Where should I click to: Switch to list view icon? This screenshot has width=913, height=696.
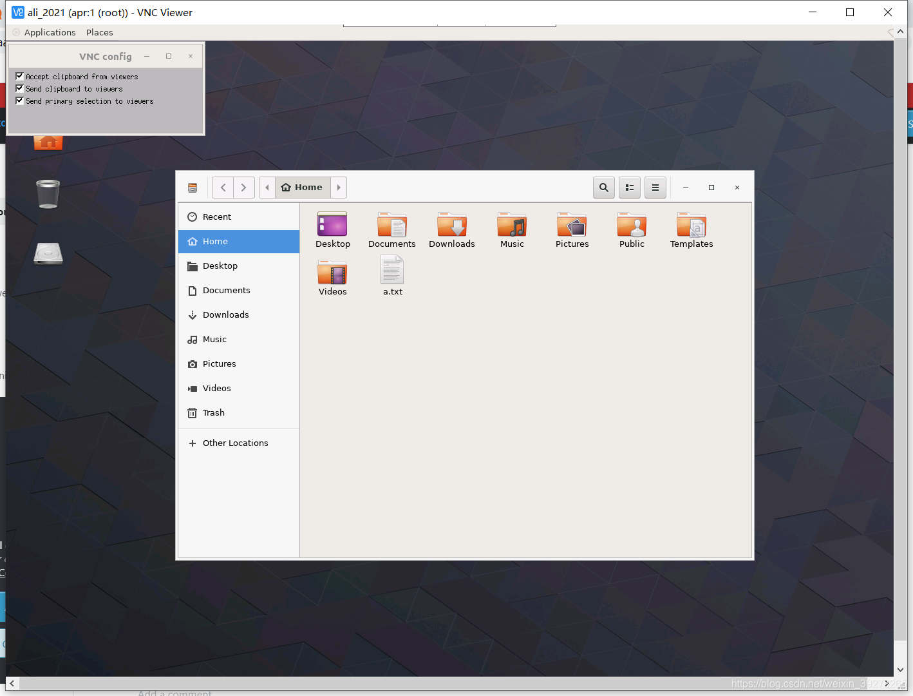click(x=630, y=188)
